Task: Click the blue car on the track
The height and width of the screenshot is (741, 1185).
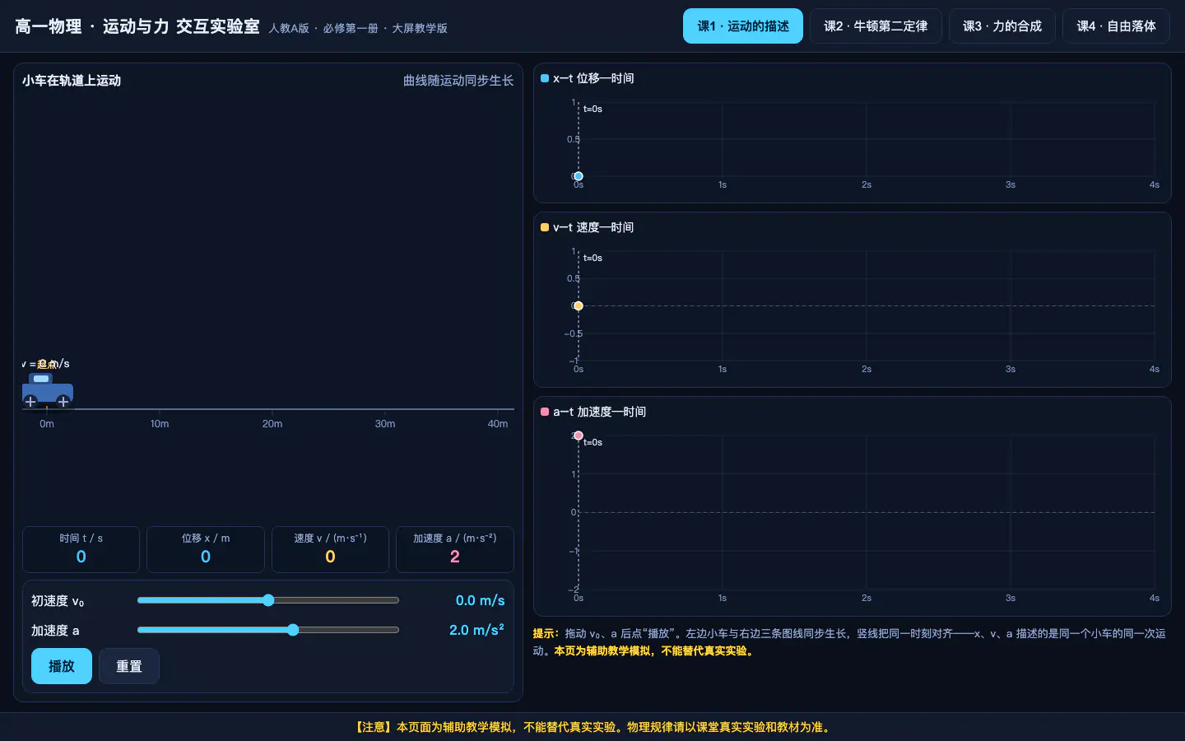Action: tap(47, 390)
